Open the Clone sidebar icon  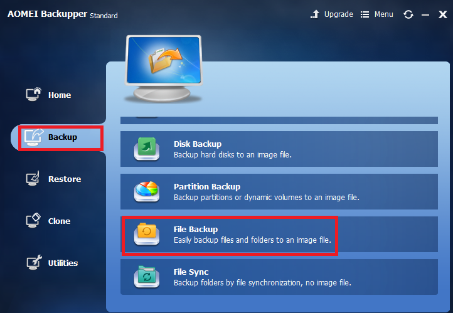(33, 221)
